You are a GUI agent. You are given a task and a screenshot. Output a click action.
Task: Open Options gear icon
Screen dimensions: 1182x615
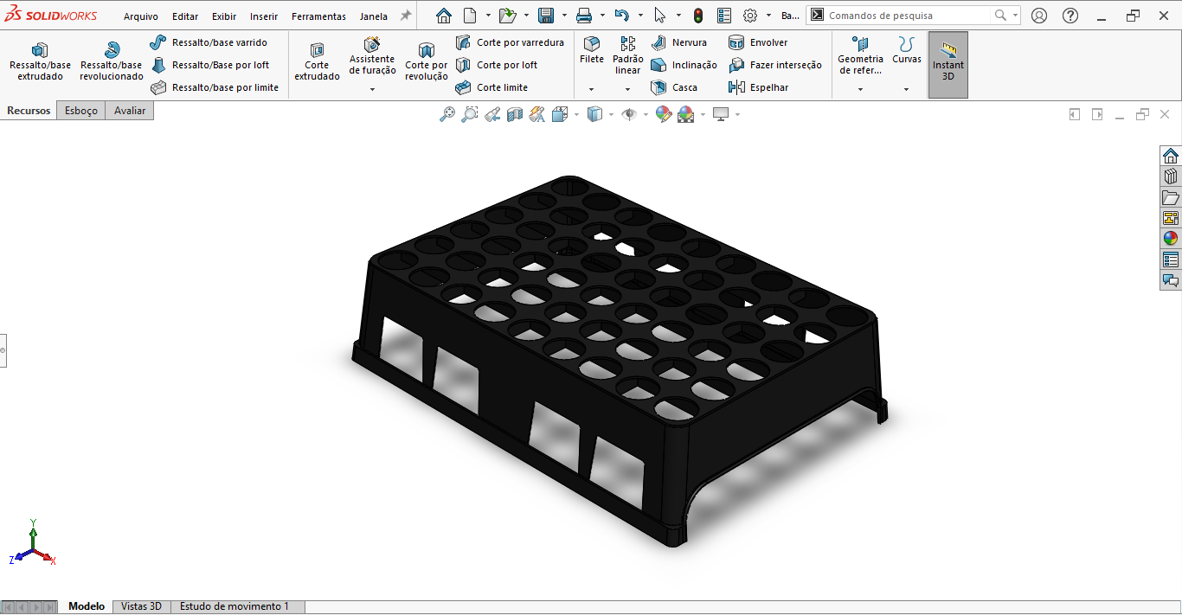point(750,16)
